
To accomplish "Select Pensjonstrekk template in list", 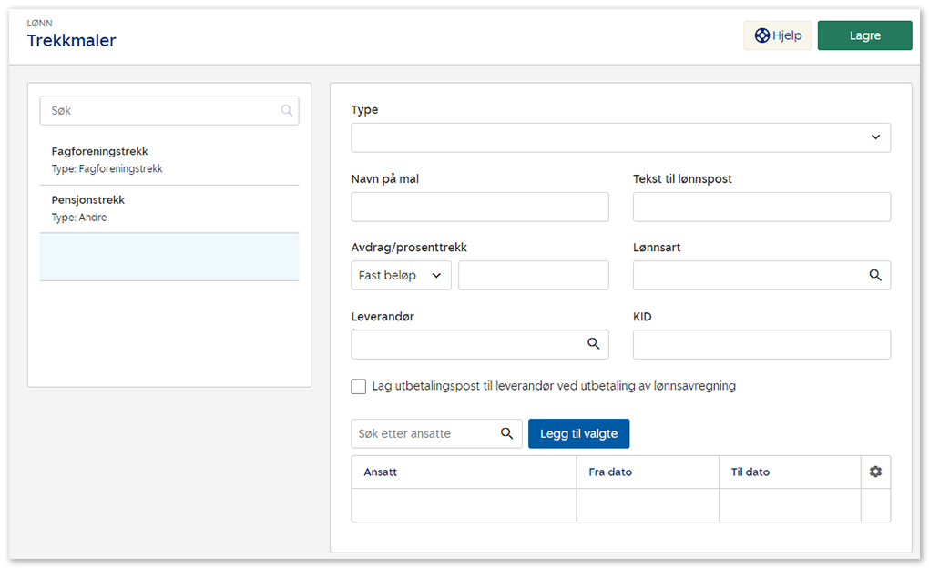I will click(x=168, y=208).
